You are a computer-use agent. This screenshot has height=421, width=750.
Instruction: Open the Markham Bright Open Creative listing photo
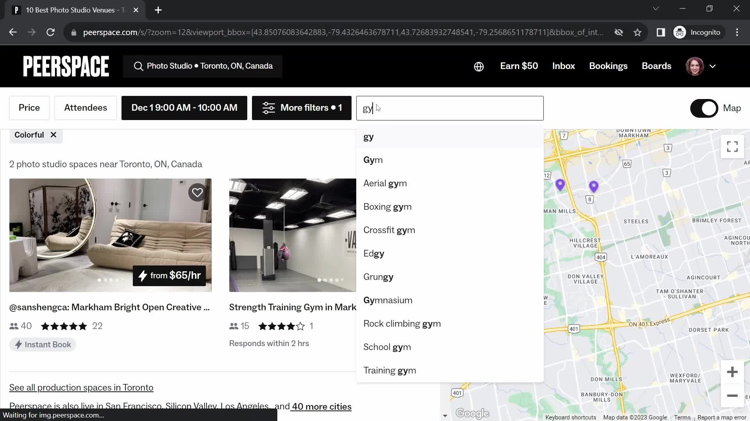111,235
